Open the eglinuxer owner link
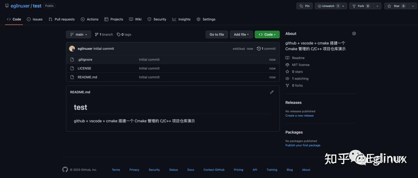Image resolution: width=418 pixels, height=178 pixels. coord(20,6)
